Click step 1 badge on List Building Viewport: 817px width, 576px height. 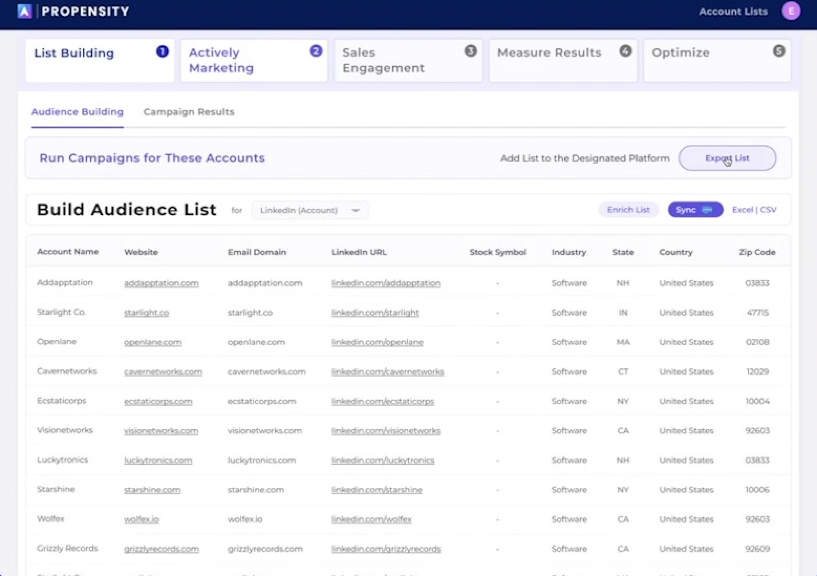click(x=163, y=51)
